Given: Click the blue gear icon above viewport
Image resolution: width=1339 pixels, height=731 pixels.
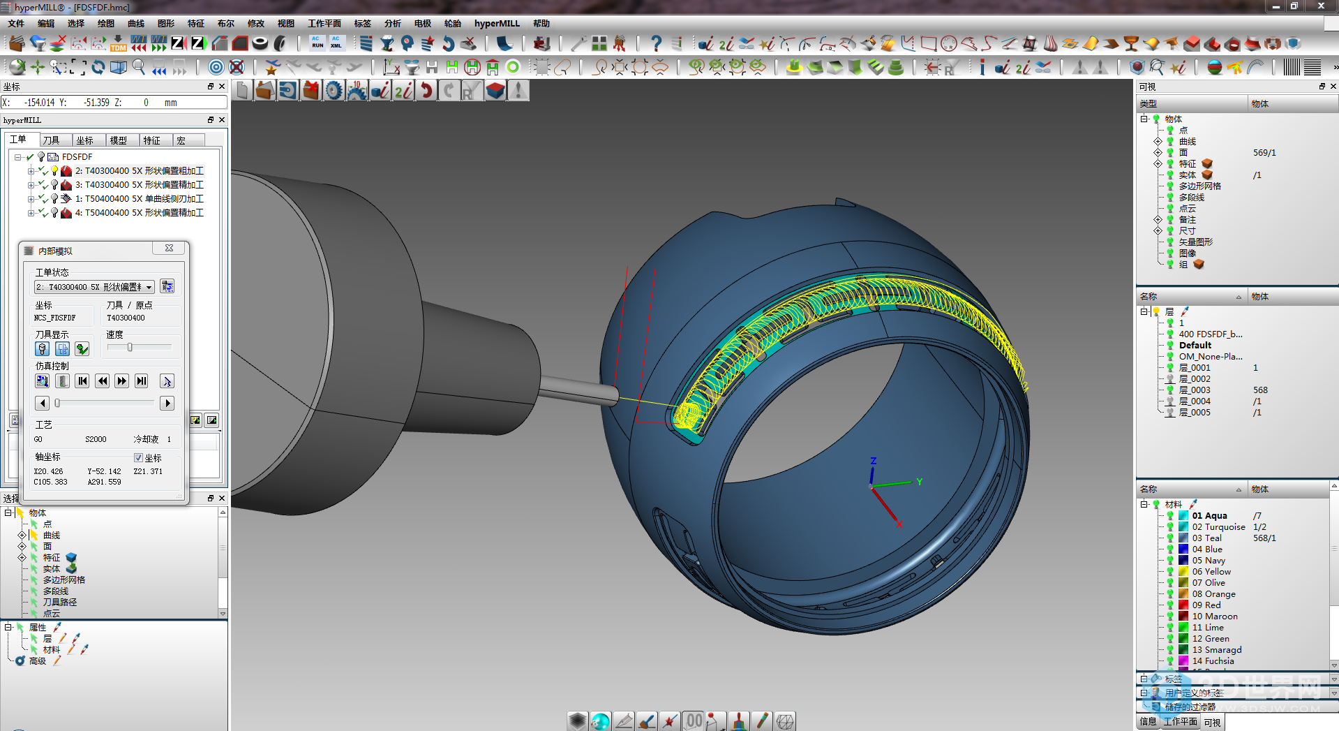Looking at the screenshot, I should (x=334, y=91).
